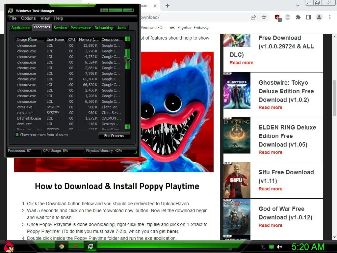Open ELDEN RING cover thumbnail
The width and height of the screenshot is (337, 253).
(237, 135)
